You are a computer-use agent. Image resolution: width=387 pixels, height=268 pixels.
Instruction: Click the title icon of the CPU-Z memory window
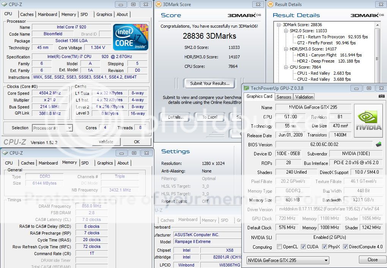point(5,153)
